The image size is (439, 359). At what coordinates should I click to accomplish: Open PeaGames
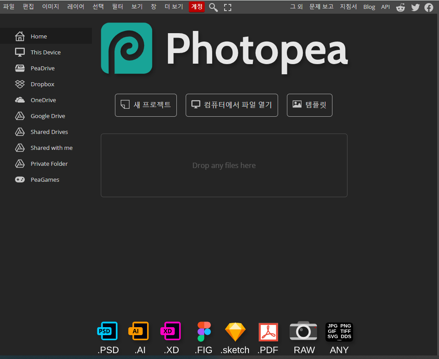[46, 180]
